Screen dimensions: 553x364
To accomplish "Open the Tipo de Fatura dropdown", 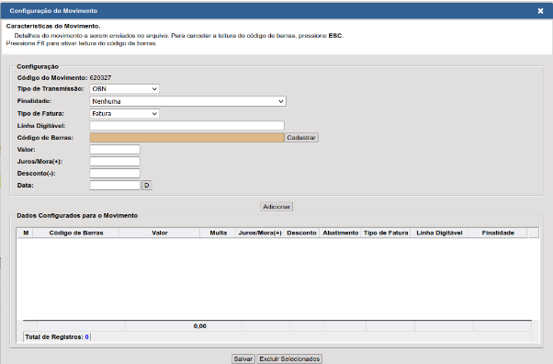I will 125,114.
